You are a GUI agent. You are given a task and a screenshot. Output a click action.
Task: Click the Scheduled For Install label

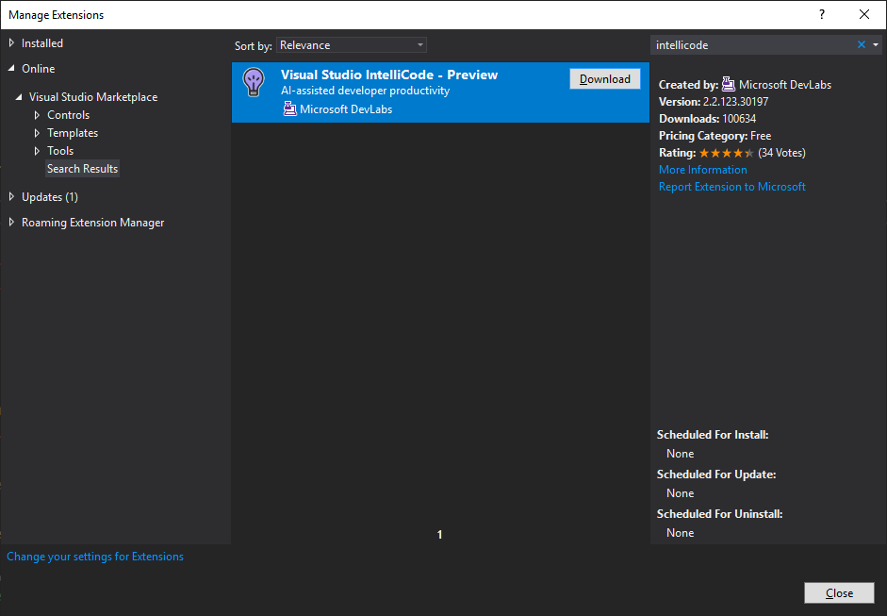point(713,435)
